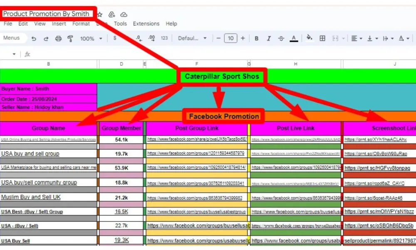Open the USA buy and sell group link

(x=30, y=153)
